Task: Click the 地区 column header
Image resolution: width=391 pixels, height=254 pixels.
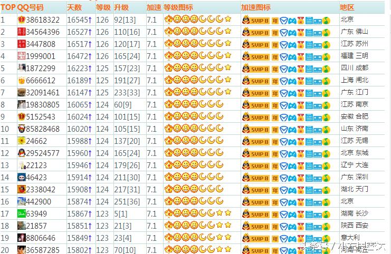Action: (347, 8)
